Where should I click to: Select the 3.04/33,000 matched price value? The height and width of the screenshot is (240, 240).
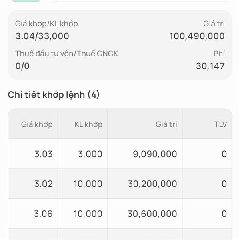(42, 36)
